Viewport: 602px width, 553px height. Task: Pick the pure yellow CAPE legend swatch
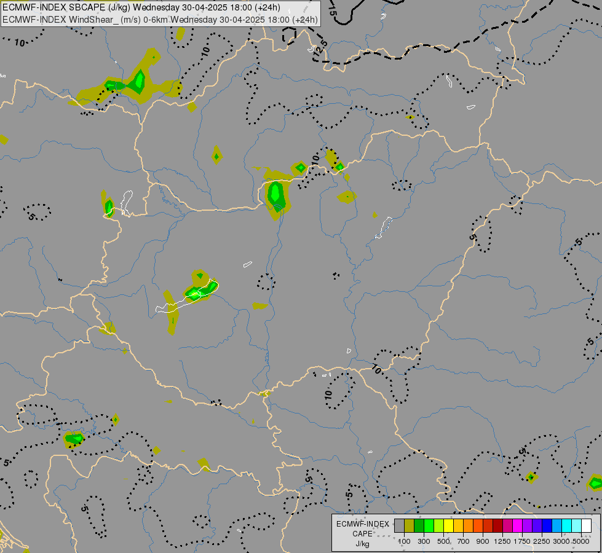click(x=448, y=526)
